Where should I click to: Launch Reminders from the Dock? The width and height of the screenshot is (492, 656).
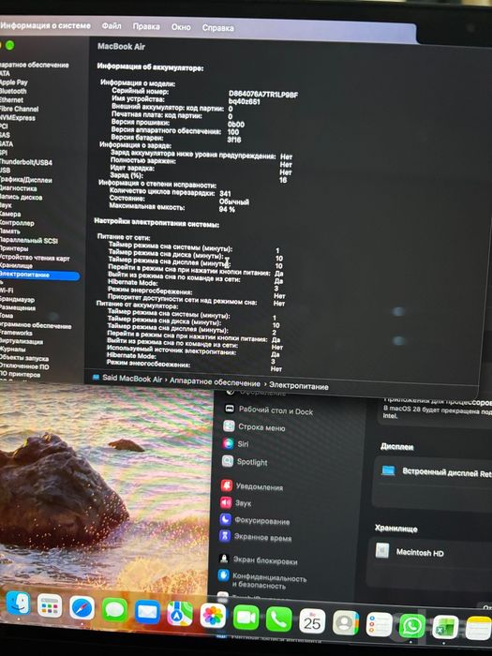pyautogui.click(x=379, y=625)
